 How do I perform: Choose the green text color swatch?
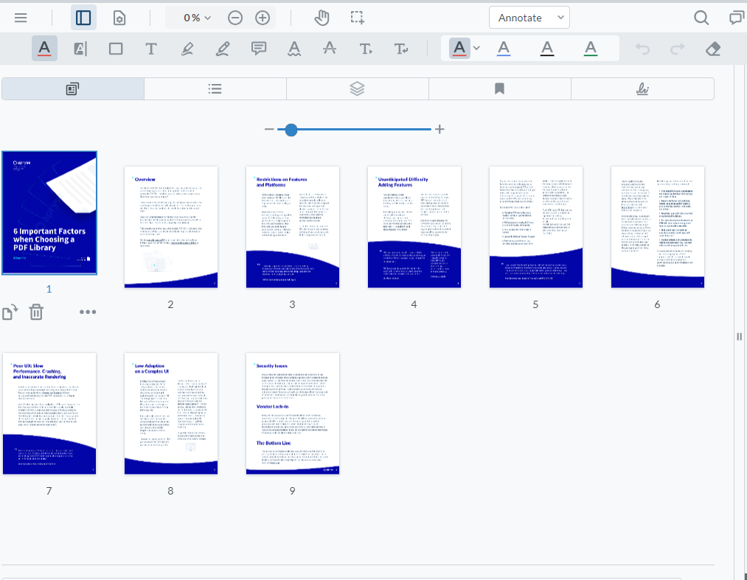click(590, 49)
